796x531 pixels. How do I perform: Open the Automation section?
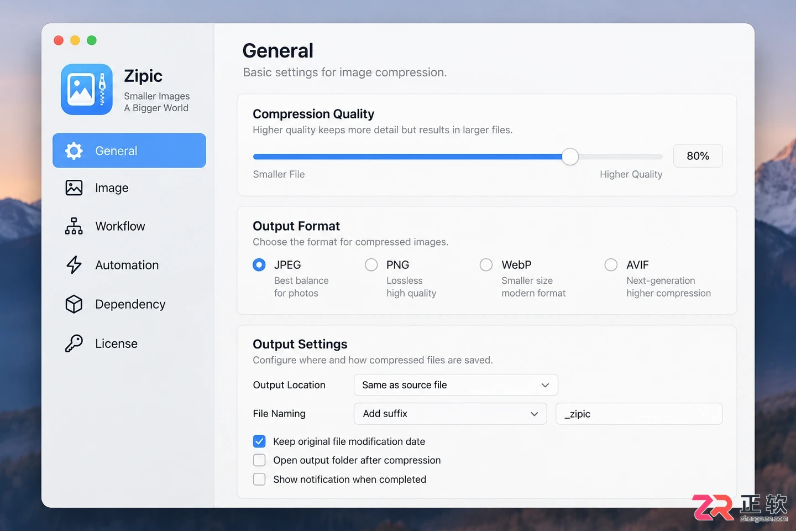pyautogui.click(x=129, y=265)
